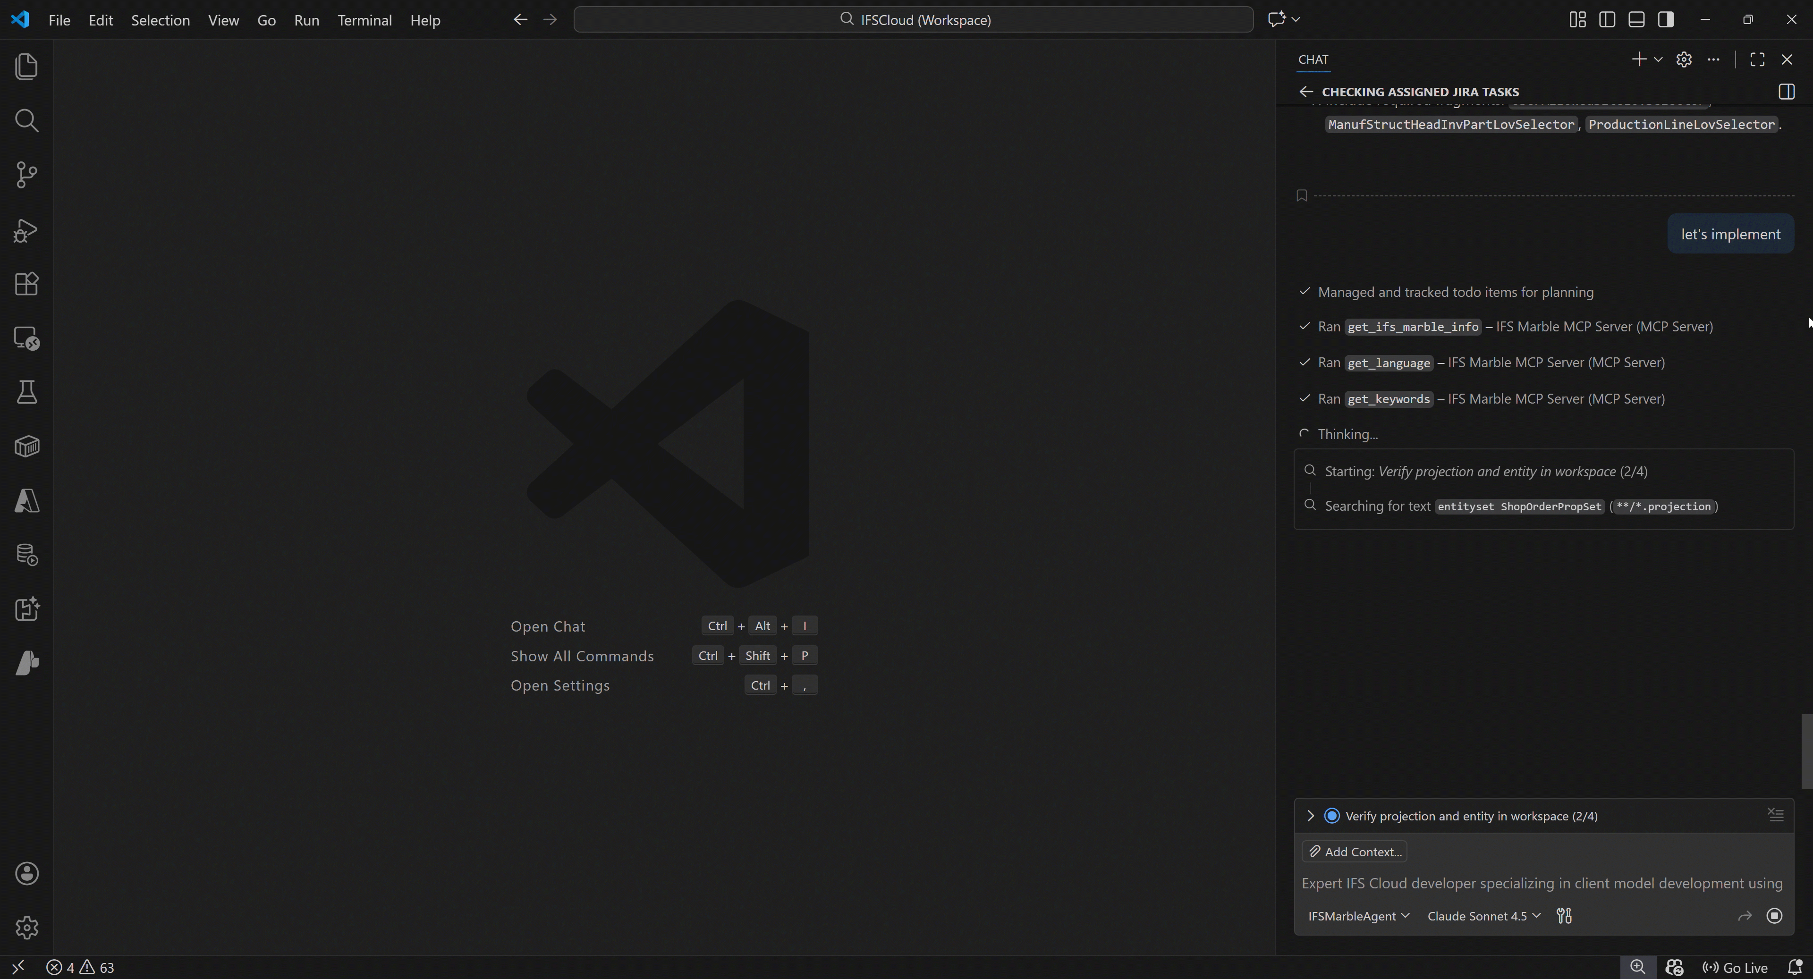Viewport: 1813px width, 979px height.
Task: Open the feather-shaped activity bar icon
Action: coord(27,663)
